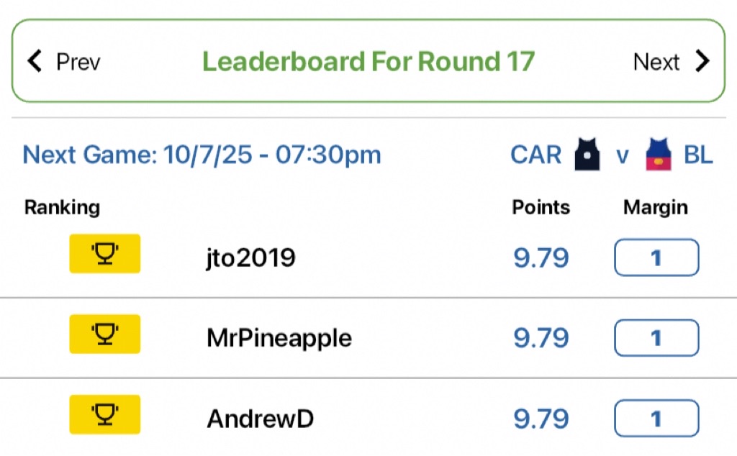This screenshot has width=737, height=456.
Task: Click jto2019's margin box showing 1
Action: click(656, 257)
